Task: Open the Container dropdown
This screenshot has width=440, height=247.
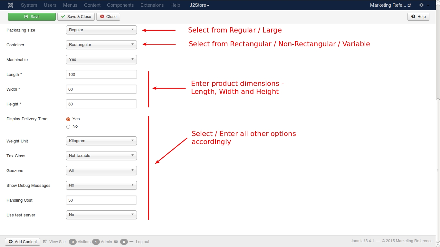Action: [x=101, y=45]
